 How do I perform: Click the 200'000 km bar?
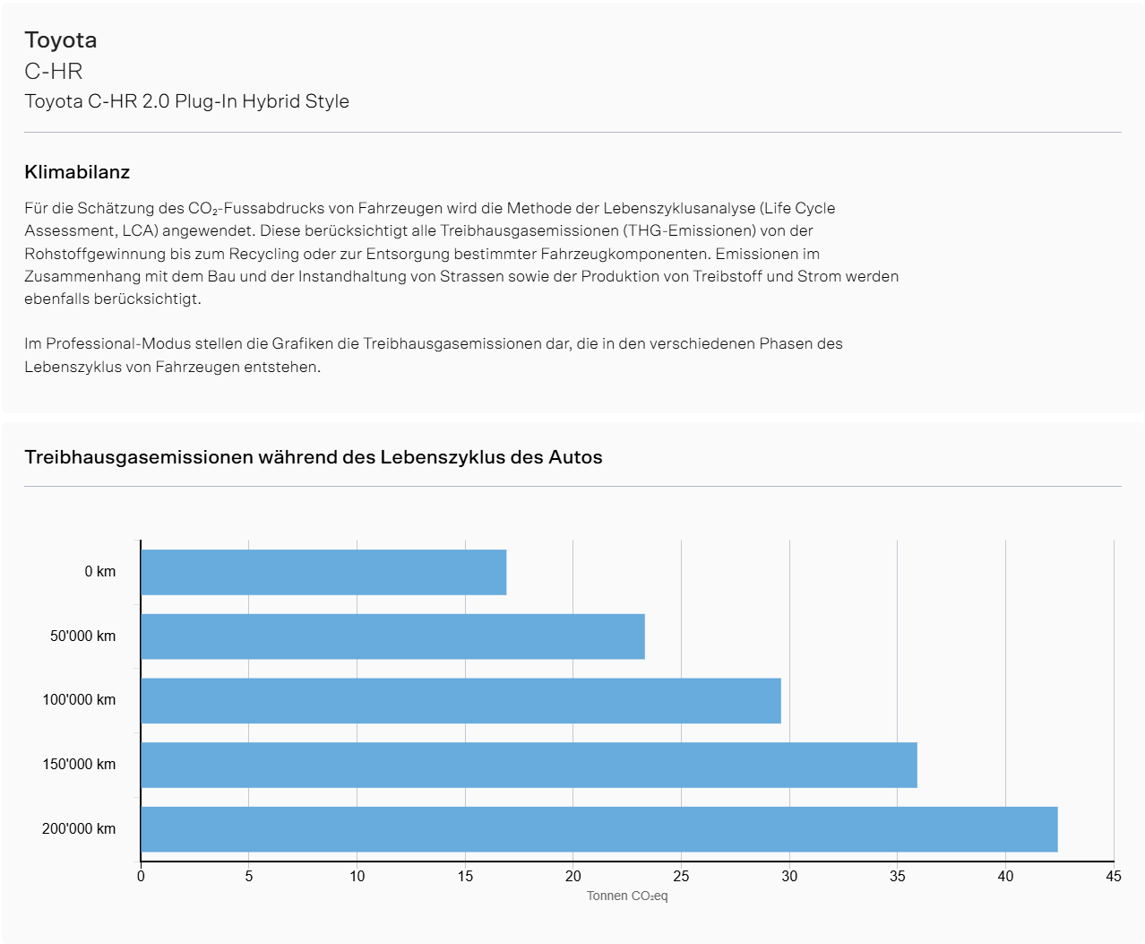(x=599, y=829)
